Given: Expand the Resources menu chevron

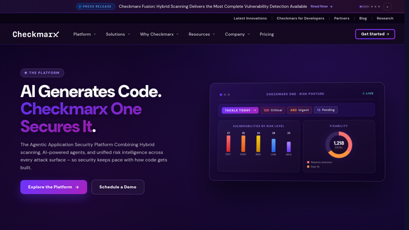Looking at the screenshot, I should tap(214, 34).
